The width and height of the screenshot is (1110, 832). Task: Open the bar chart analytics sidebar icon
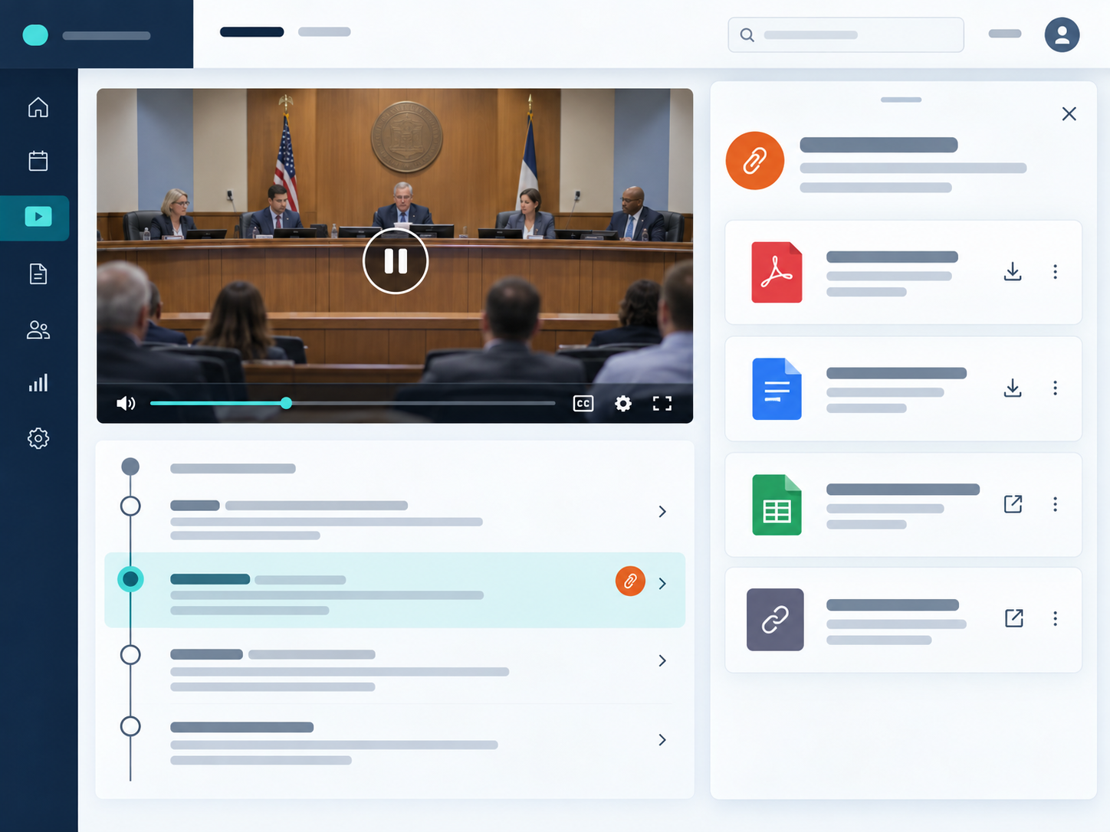coord(38,383)
